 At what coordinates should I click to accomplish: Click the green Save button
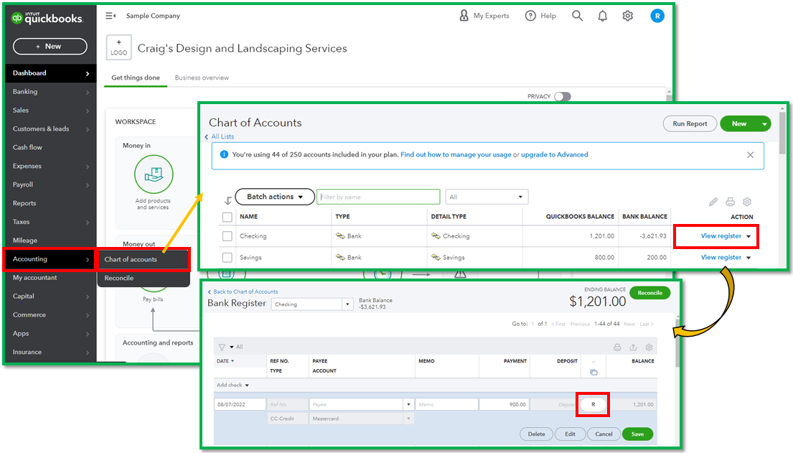(638, 434)
